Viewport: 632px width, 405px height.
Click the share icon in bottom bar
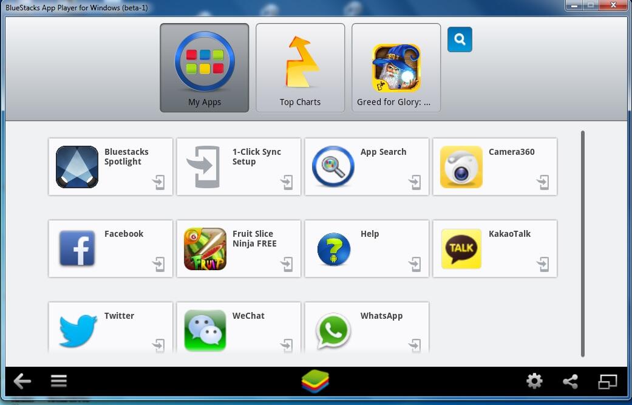[570, 381]
